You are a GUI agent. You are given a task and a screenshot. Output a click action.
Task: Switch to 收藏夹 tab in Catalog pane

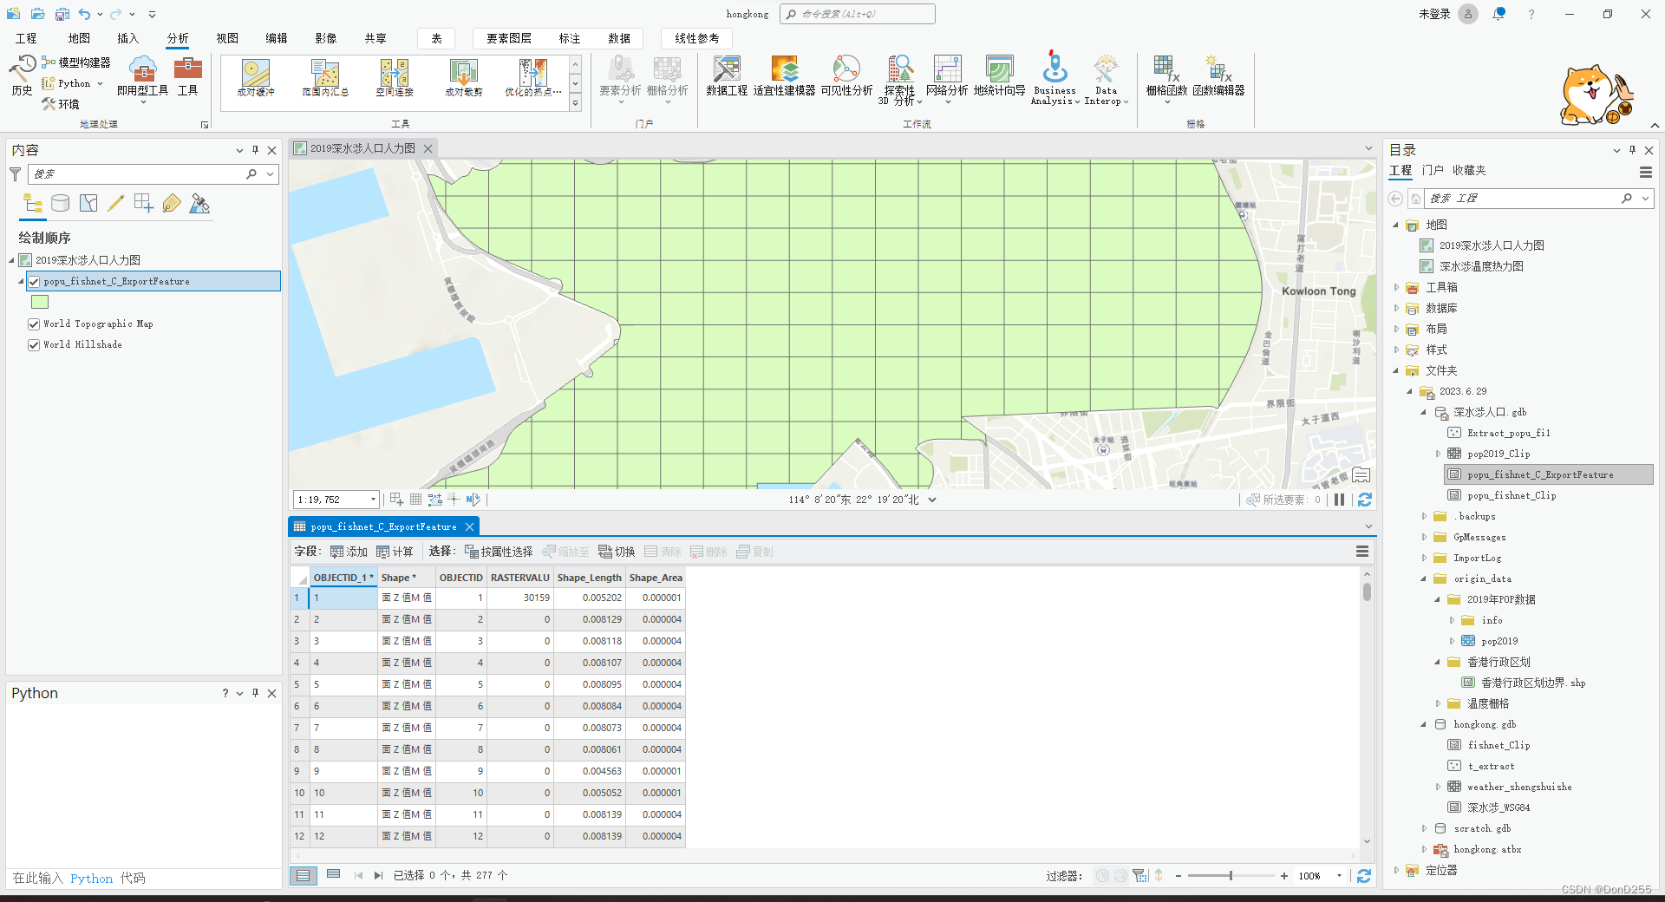point(1469,171)
